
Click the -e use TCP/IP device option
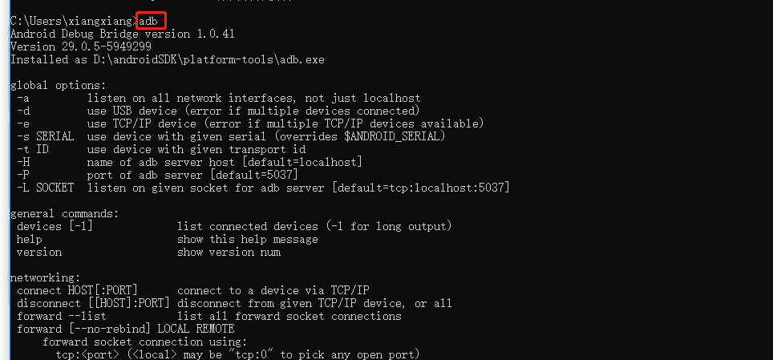[250, 123]
